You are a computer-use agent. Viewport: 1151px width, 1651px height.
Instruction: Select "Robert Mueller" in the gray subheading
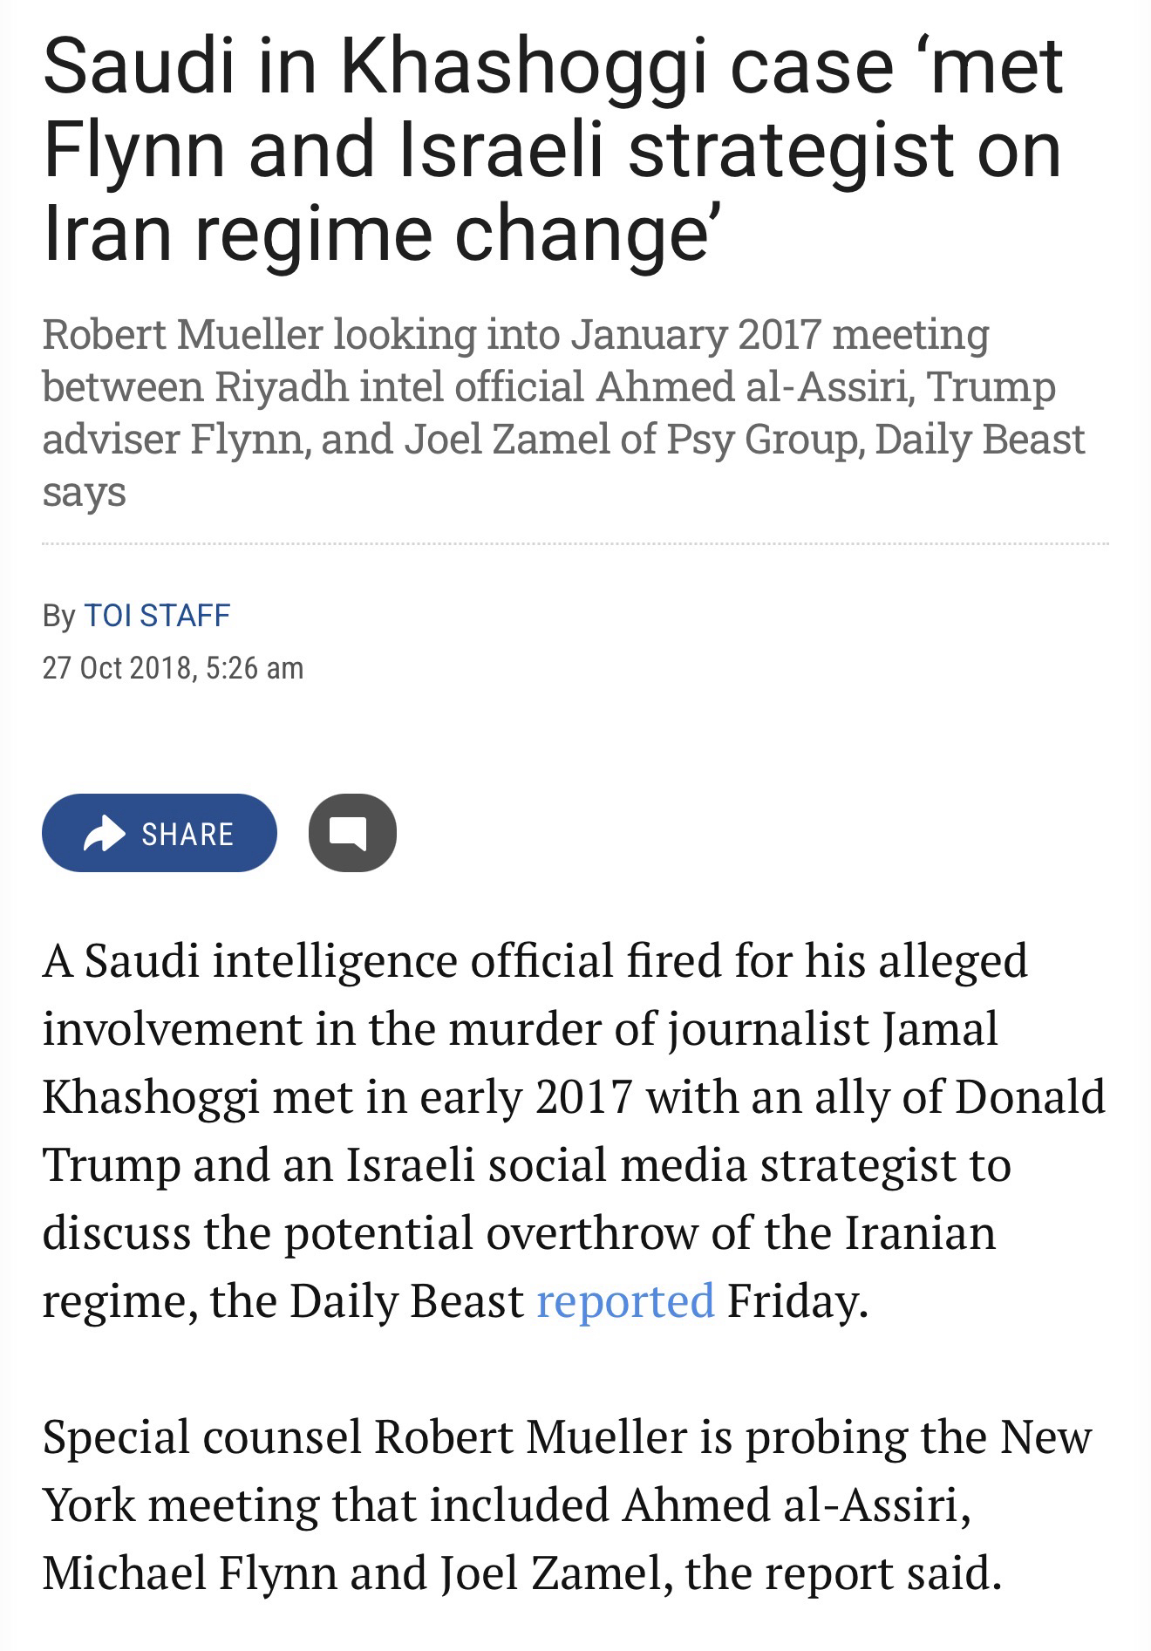pos(181,334)
